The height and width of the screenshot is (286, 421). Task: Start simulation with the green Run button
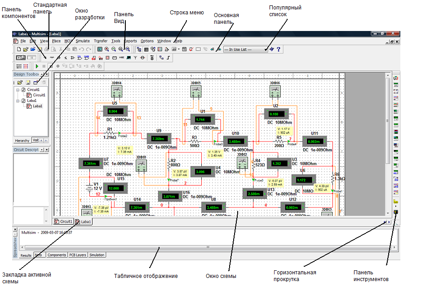tap(37, 66)
